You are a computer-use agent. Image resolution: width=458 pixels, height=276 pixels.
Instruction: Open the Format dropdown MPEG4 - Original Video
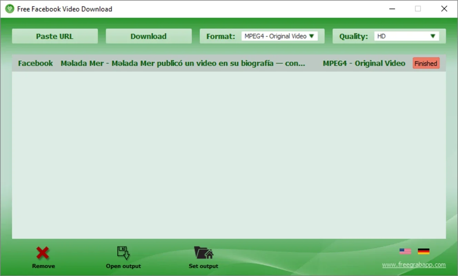pyautogui.click(x=279, y=36)
